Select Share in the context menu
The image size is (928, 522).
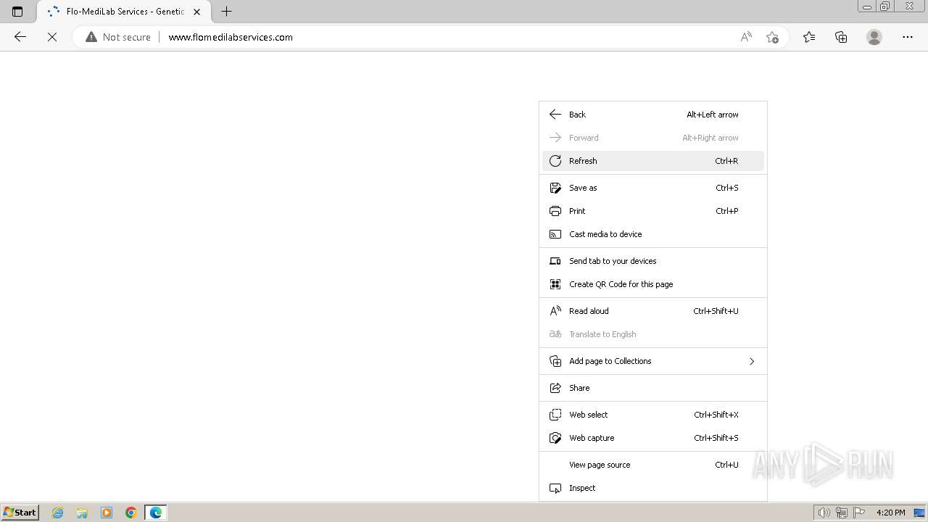click(x=653, y=388)
